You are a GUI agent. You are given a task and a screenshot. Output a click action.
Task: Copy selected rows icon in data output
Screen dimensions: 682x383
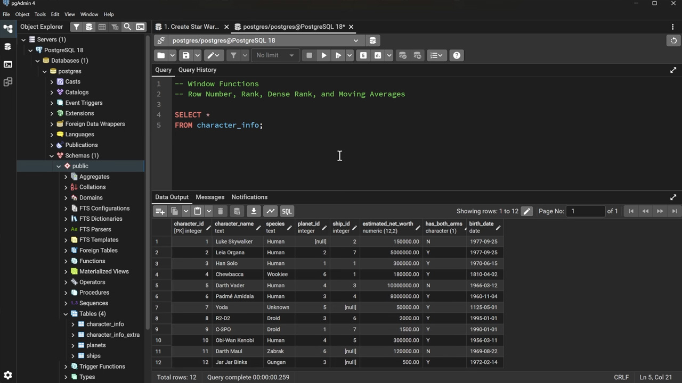[174, 211]
